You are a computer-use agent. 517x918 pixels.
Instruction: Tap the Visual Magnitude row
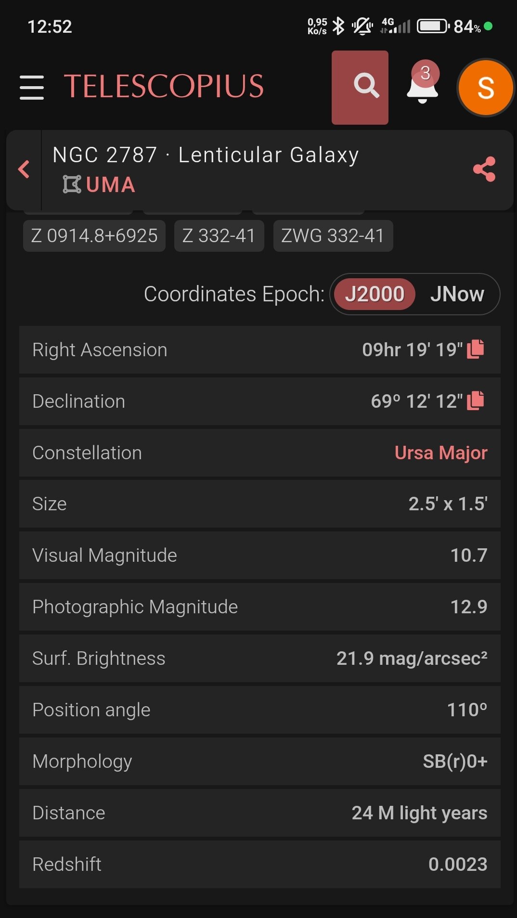tap(260, 556)
